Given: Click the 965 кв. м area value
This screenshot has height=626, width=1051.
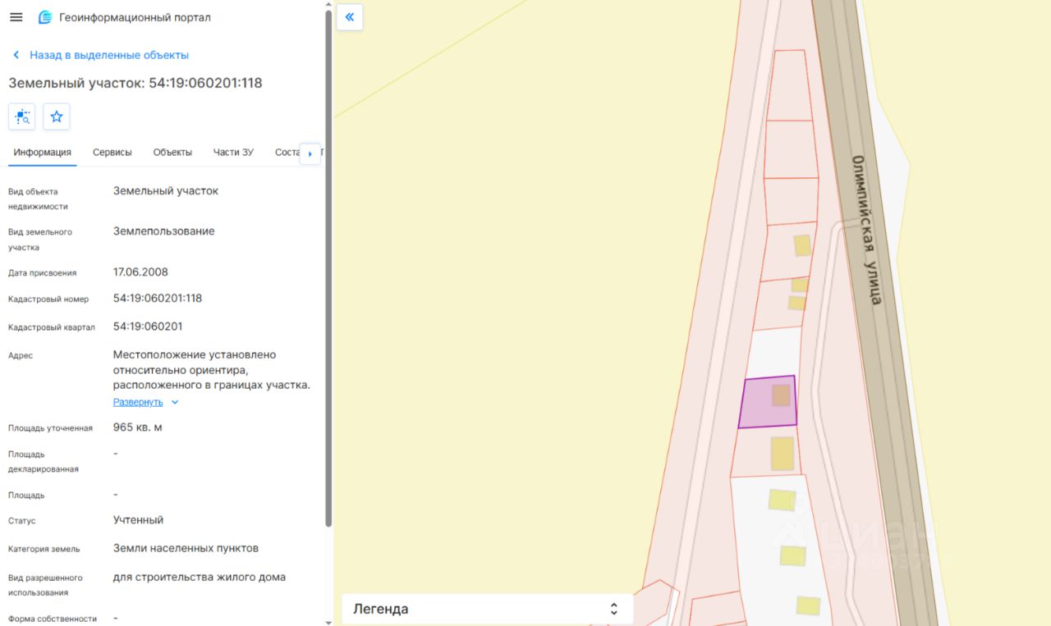Looking at the screenshot, I should pos(137,427).
